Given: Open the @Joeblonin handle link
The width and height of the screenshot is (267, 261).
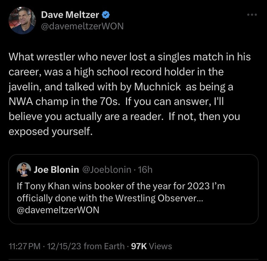Looking at the screenshot, I should point(108,169).
